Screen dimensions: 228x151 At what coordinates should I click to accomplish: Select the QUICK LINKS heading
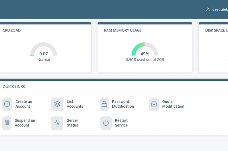[x=14, y=87]
